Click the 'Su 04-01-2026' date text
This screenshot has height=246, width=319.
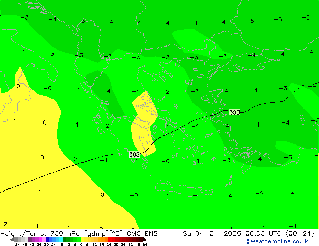(x=212, y=234)
